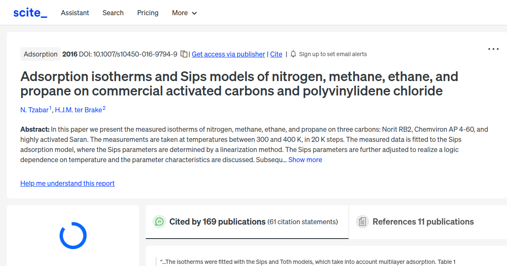Open the ellipsis dropdown options

click(493, 49)
